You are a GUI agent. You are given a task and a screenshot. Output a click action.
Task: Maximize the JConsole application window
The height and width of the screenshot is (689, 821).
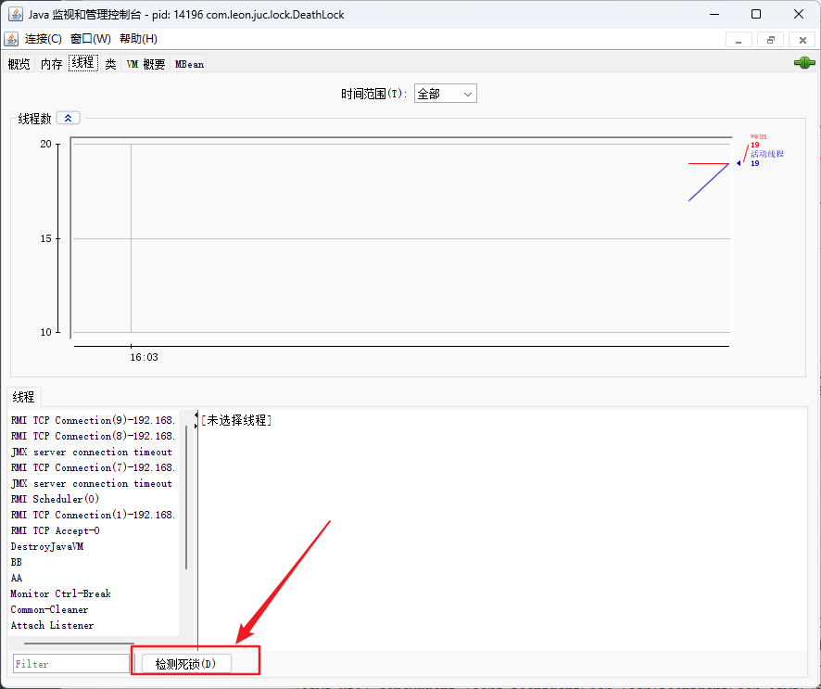756,14
